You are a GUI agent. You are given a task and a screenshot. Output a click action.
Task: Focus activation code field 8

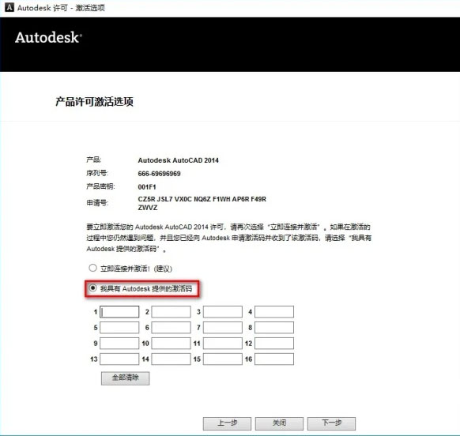click(x=274, y=328)
